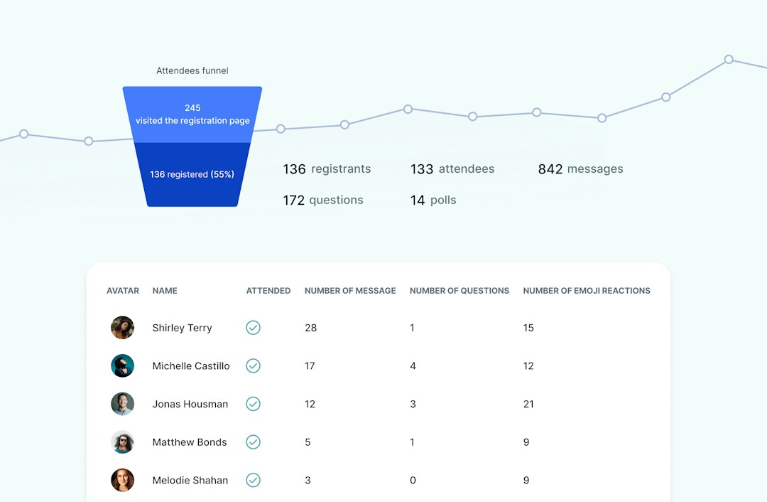
Task: Click the Avatar column header
Action: tap(123, 291)
